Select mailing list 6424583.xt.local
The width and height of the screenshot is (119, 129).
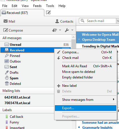coord(17,97)
